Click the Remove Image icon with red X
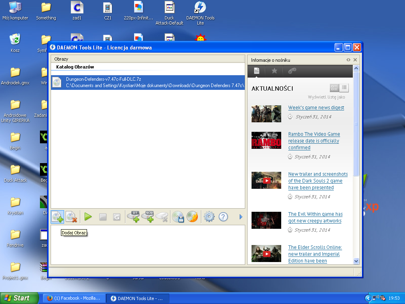 (x=72, y=217)
